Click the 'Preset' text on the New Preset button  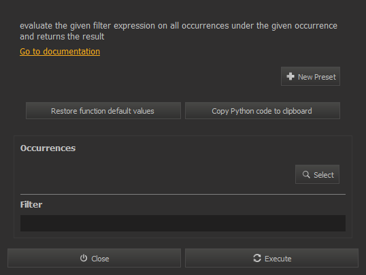click(x=325, y=77)
